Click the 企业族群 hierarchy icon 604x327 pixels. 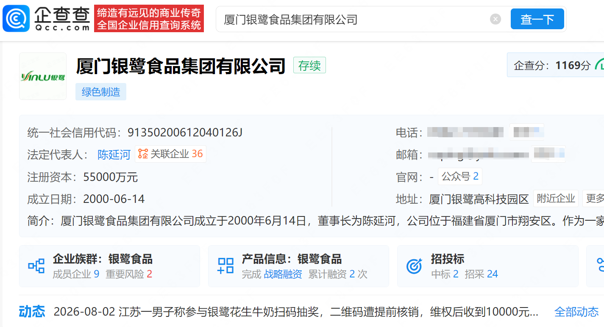coord(36,266)
